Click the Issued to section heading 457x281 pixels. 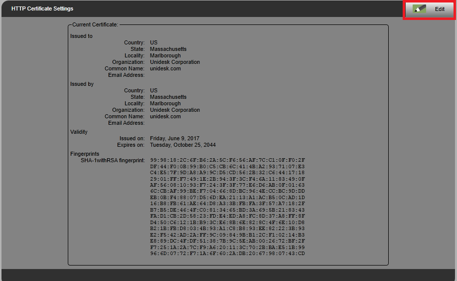(81, 36)
